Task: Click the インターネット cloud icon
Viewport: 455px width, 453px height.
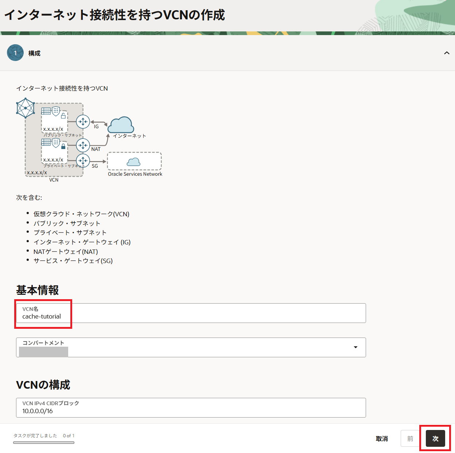Action: click(x=121, y=125)
